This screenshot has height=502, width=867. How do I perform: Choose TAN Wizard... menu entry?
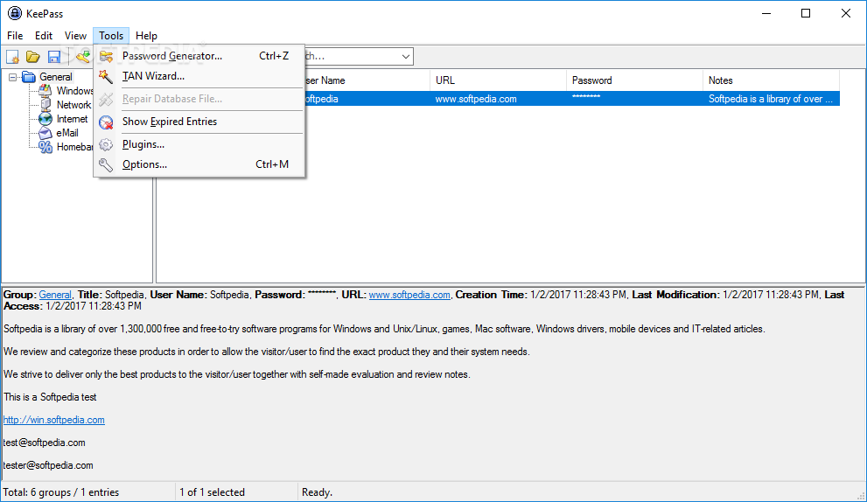point(199,76)
